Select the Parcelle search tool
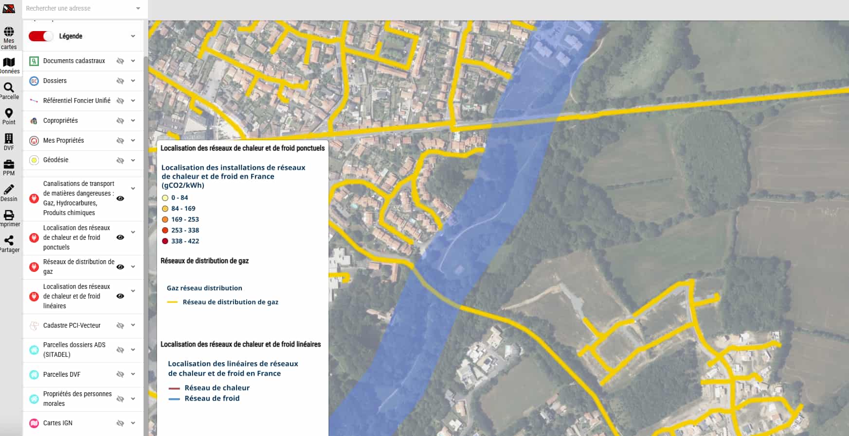This screenshot has height=436, width=849. (x=9, y=88)
